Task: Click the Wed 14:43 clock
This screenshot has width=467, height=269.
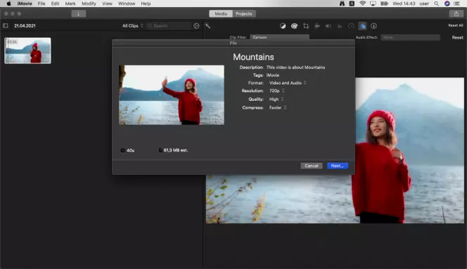Action: click(x=404, y=4)
